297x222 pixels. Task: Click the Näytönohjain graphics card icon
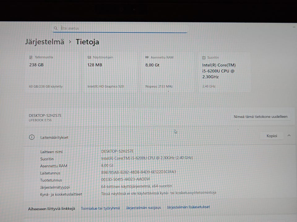pos(89,57)
